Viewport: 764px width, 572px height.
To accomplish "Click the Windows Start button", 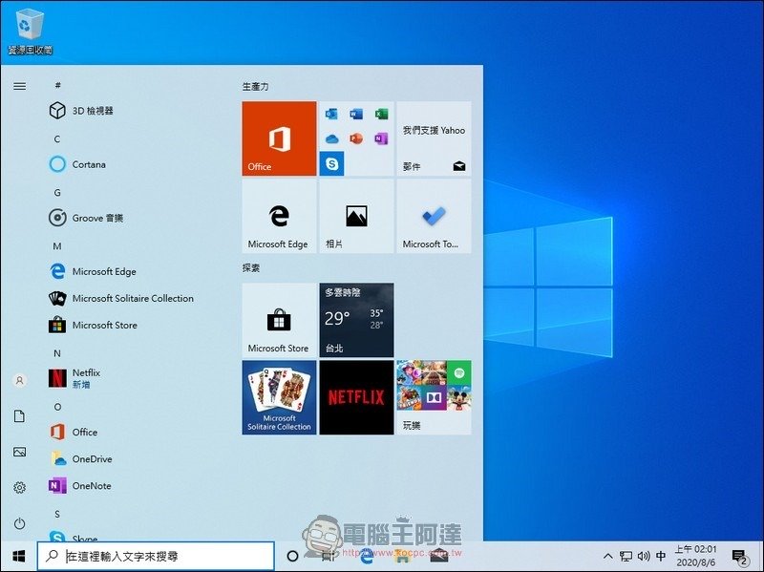I will (x=18, y=556).
